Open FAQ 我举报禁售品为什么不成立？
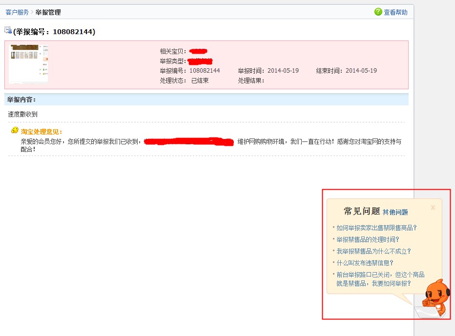Screen dimensions: 455x336 point(373,251)
